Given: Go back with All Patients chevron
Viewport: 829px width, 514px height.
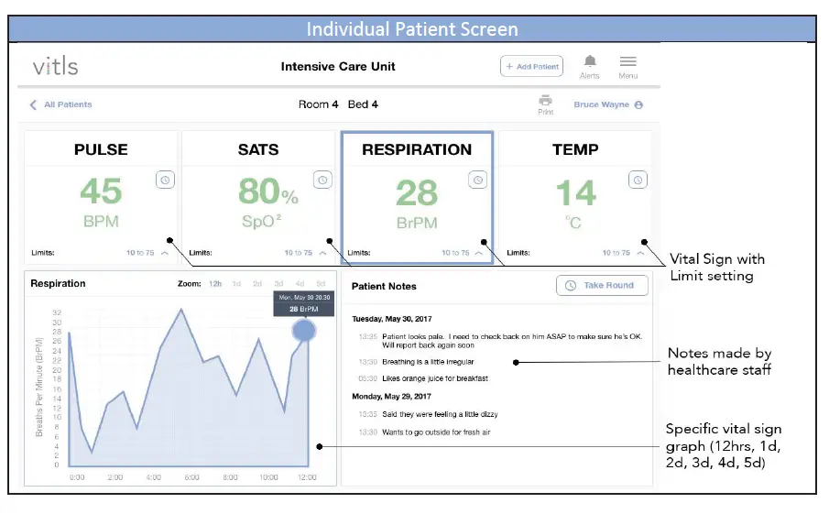Looking at the screenshot, I should tap(33, 104).
